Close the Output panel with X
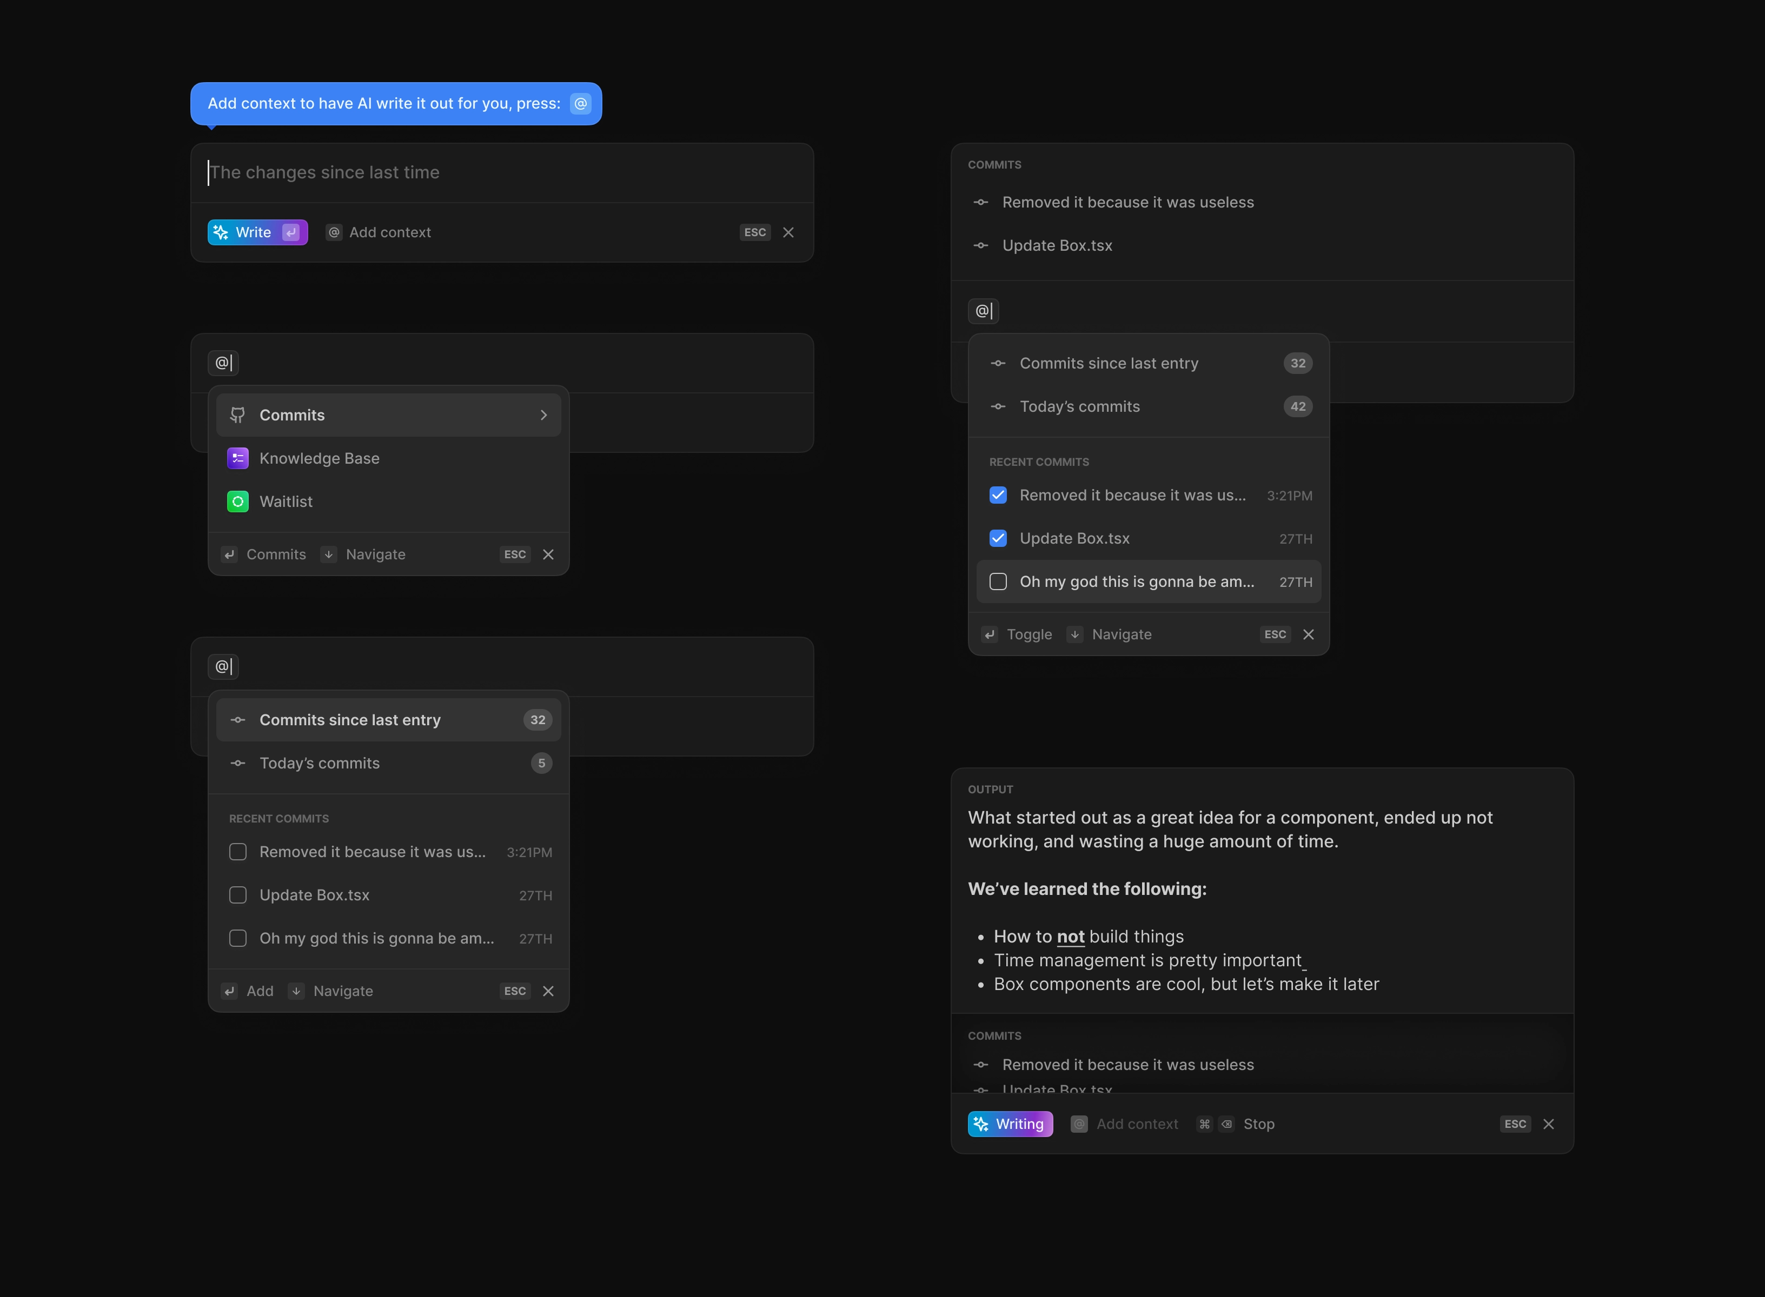Image resolution: width=1765 pixels, height=1297 pixels. (x=1549, y=1124)
